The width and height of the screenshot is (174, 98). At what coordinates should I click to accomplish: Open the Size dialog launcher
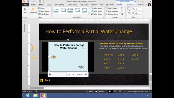(x=143, y=17)
